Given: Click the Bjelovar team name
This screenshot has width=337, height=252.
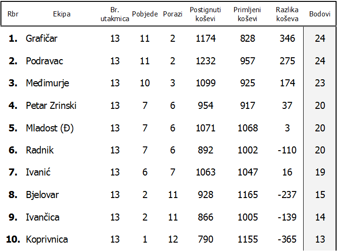Looking at the screenshot, I should pyautogui.click(x=42, y=195).
